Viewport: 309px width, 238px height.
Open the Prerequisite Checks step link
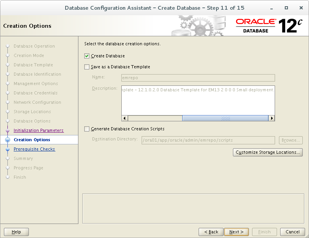(34, 149)
